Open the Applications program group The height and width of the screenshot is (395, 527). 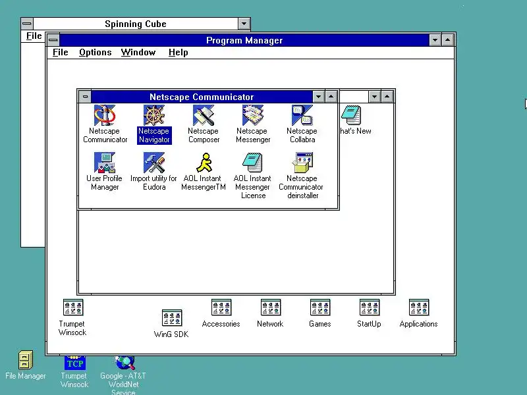tap(419, 307)
